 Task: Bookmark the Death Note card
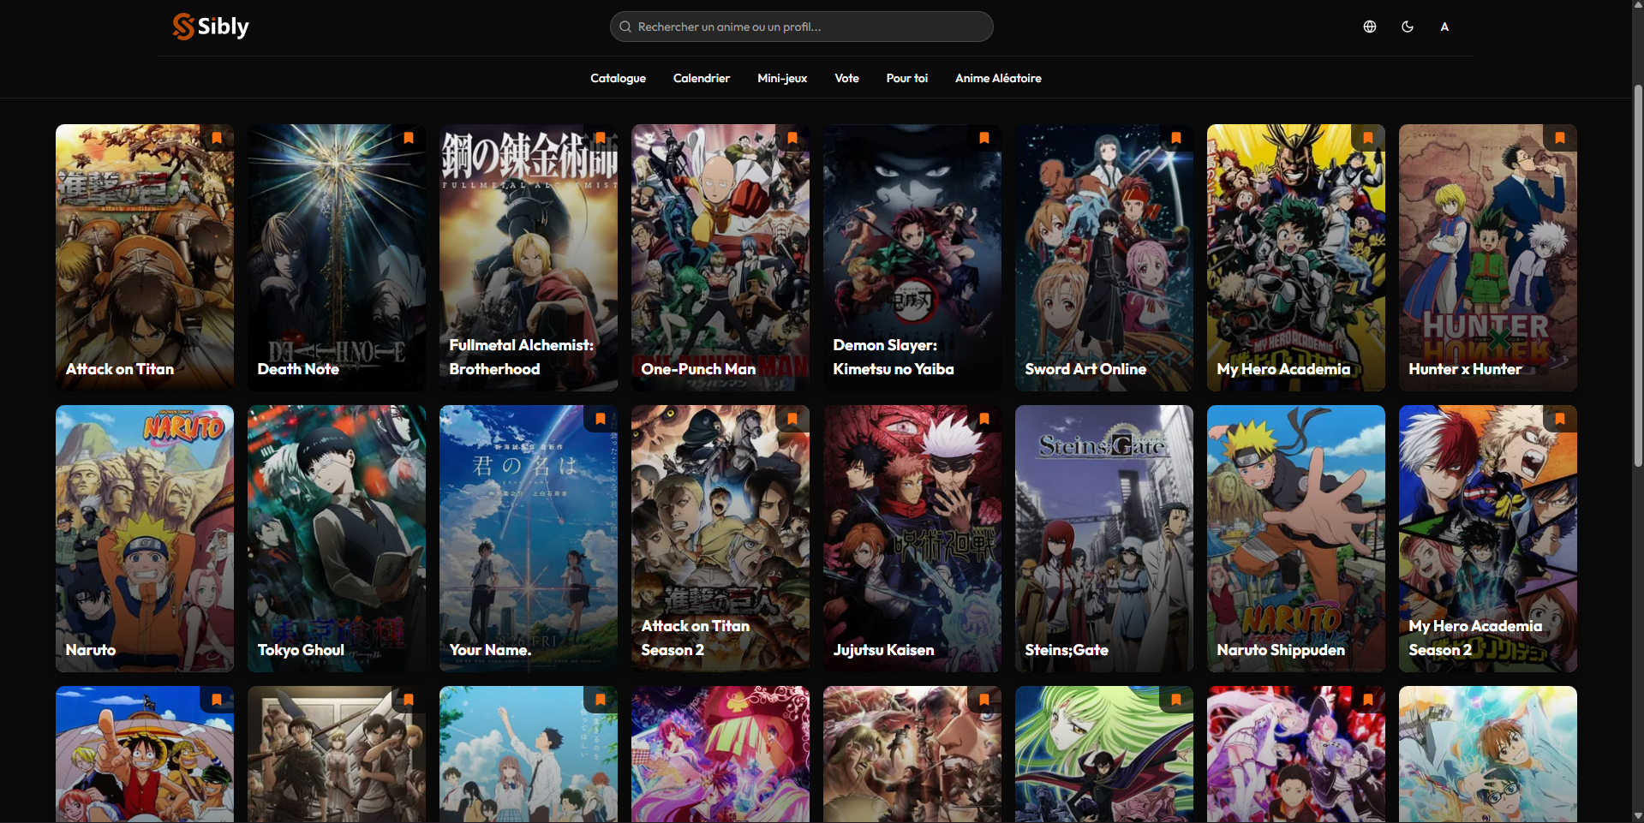pos(409,138)
